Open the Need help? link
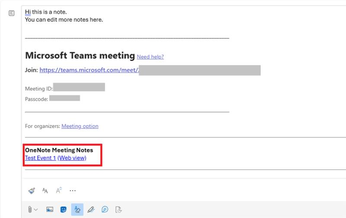Image resolution: width=346 pixels, height=218 pixels. [x=150, y=57]
